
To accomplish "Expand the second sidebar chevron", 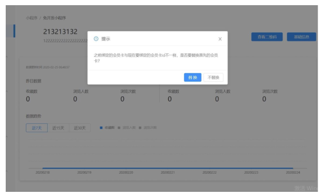I will pos(7,91).
